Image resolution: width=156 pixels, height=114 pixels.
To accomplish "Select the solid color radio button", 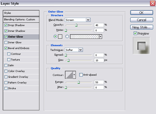I will tap(55, 37).
